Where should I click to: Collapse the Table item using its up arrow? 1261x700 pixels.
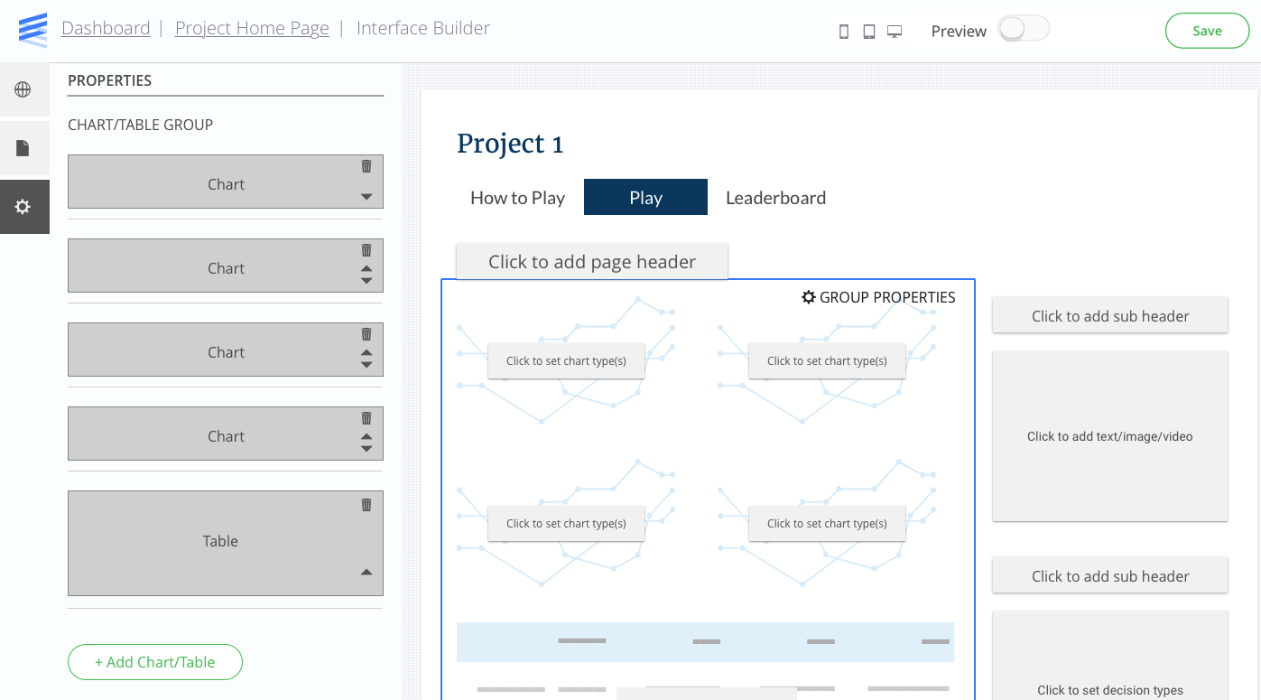pos(366,572)
